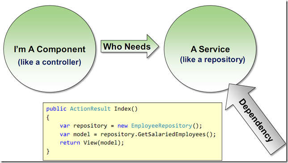Click the "Who Needs" green arrow
The height and width of the screenshot is (163, 288).
click(x=130, y=46)
